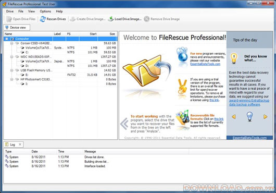Select the 'Drives list done.' log message

click(x=94, y=157)
